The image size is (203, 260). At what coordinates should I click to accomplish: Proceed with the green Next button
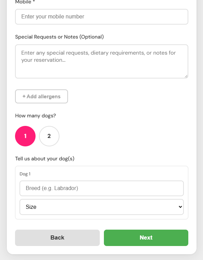(146, 237)
